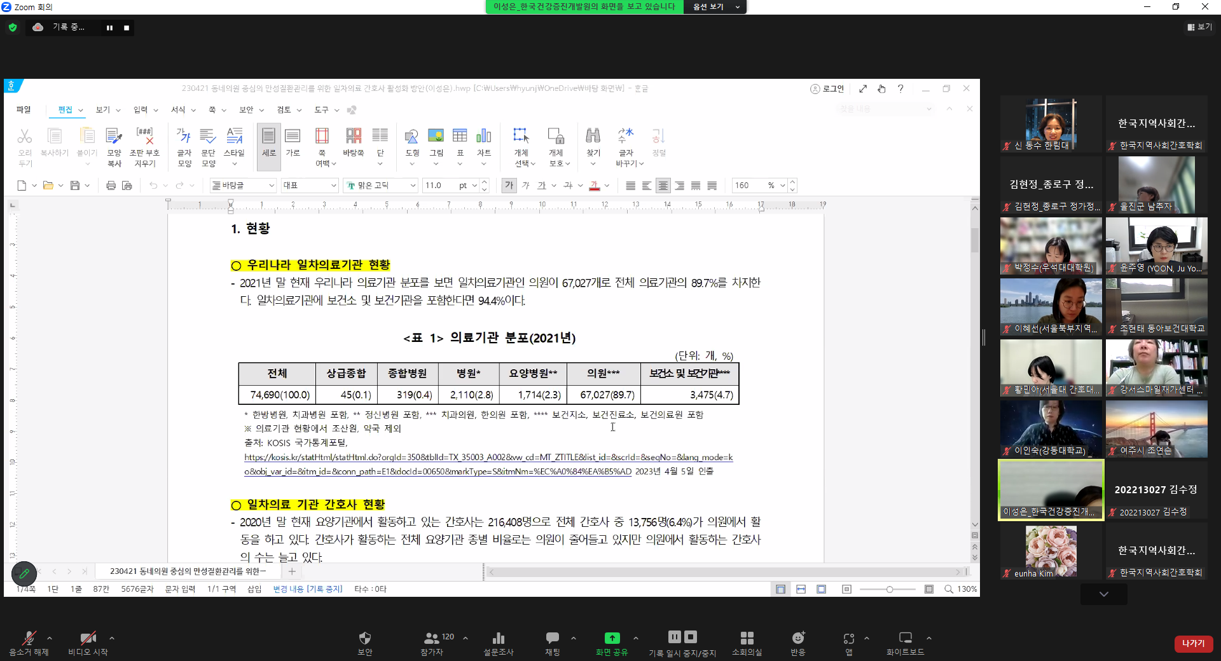Click the green share screen icon
Image resolution: width=1221 pixels, height=661 pixels.
[x=612, y=638]
